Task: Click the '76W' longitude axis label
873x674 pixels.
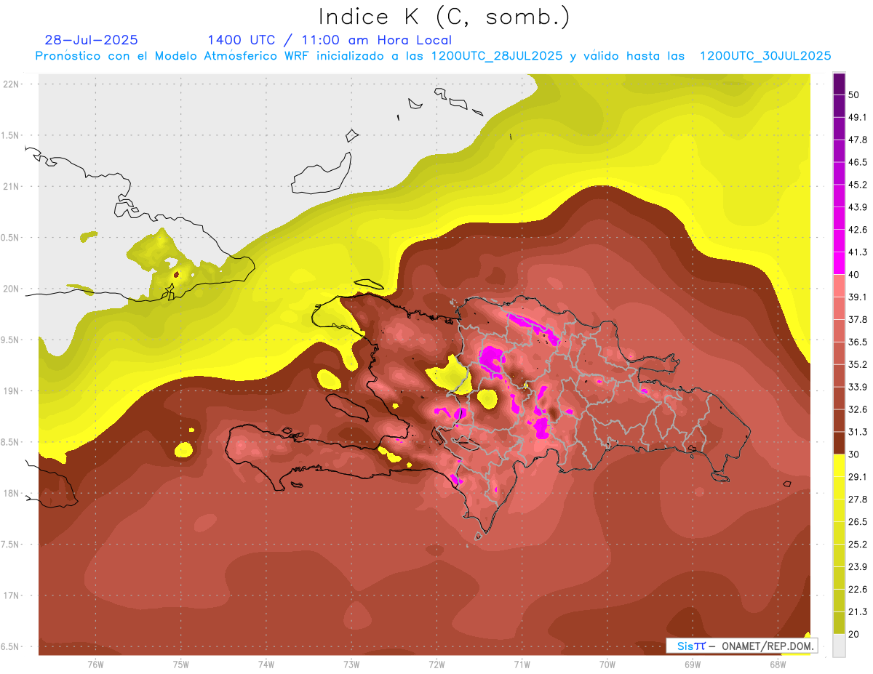Action: point(95,665)
